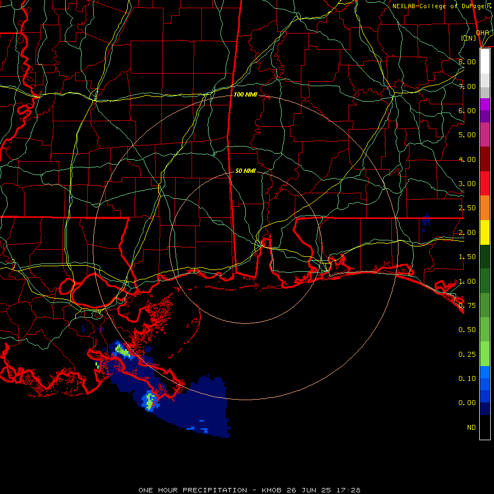Screen dimensions: 494x494
Task: Click the 'ONE HOUR PRECIPITATION' title text
Action: 193,490
